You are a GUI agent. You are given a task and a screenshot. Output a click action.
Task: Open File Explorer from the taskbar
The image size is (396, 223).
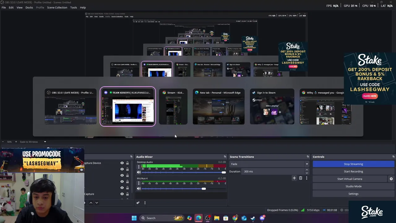click(x=217, y=218)
